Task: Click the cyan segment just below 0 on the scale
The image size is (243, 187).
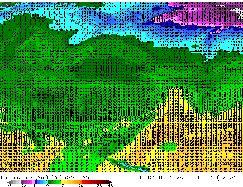Action: (46, 182)
